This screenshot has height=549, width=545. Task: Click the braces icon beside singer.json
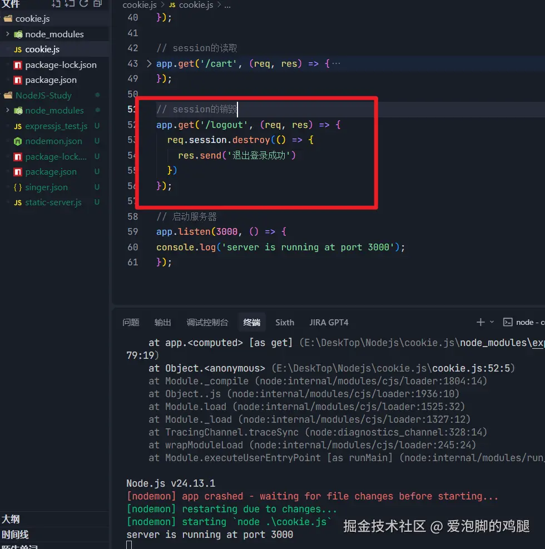point(18,187)
